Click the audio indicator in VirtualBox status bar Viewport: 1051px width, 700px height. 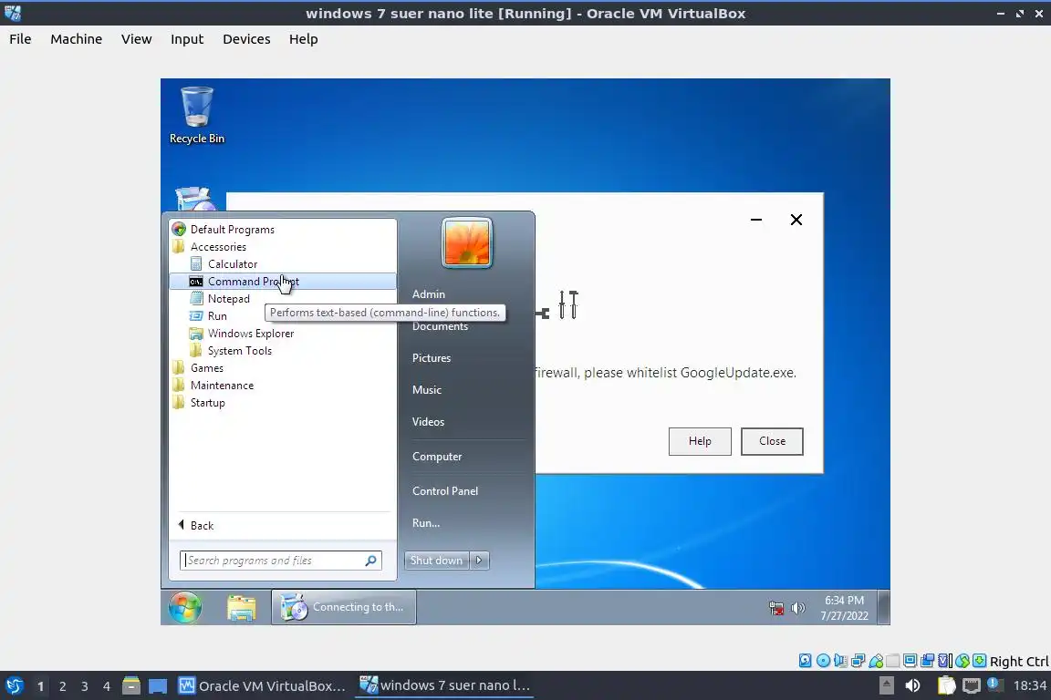point(840,661)
